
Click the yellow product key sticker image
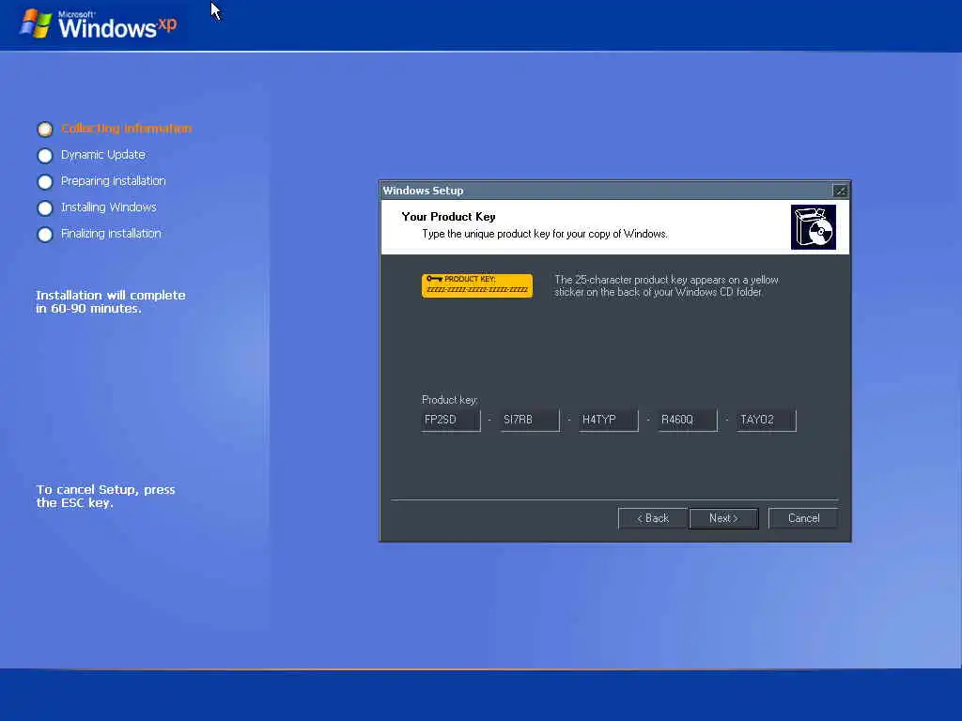coord(476,285)
